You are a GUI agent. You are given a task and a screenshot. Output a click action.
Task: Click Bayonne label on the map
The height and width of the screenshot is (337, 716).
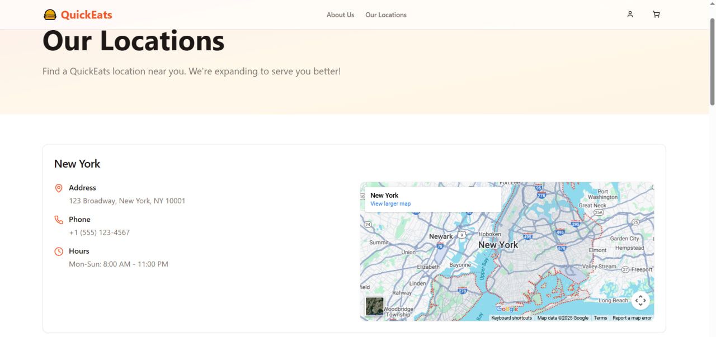tap(460, 265)
